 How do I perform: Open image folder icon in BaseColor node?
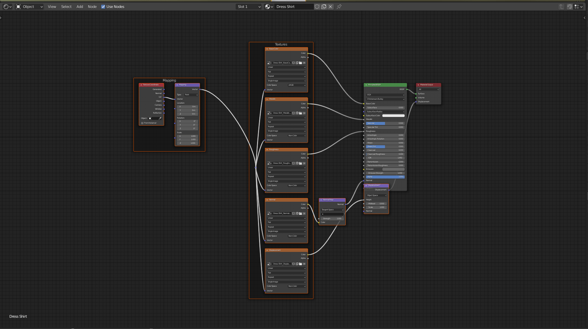(x=301, y=63)
